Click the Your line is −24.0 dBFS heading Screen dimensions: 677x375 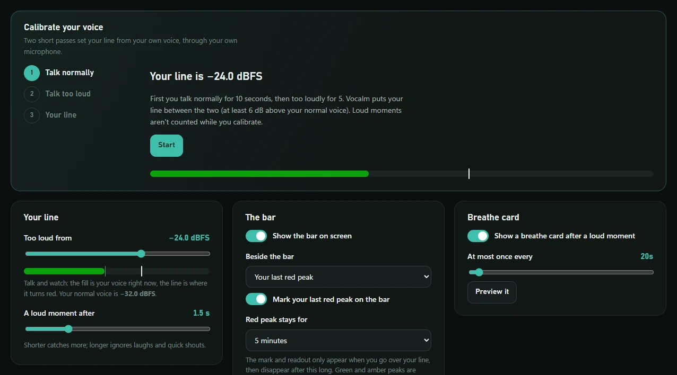[x=206, y=76]
